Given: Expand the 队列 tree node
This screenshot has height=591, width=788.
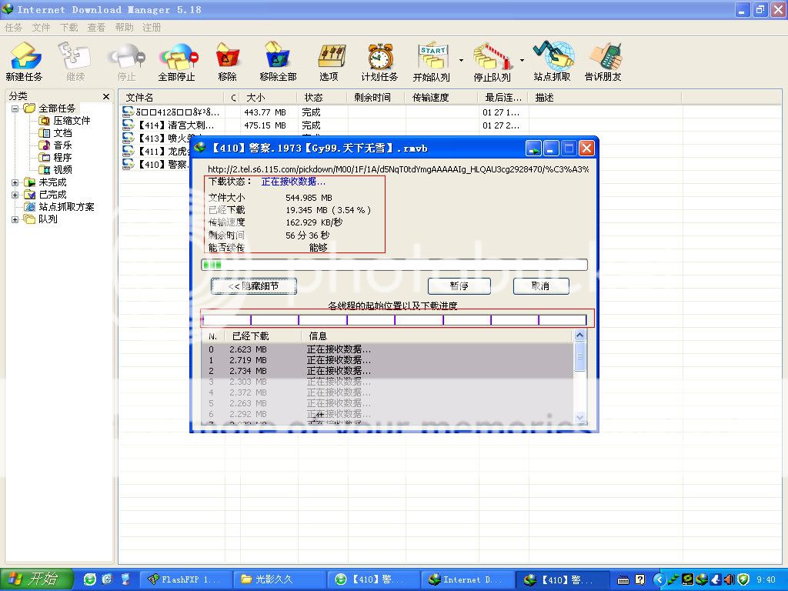Looking at the screenshot, I should point(15,219).
